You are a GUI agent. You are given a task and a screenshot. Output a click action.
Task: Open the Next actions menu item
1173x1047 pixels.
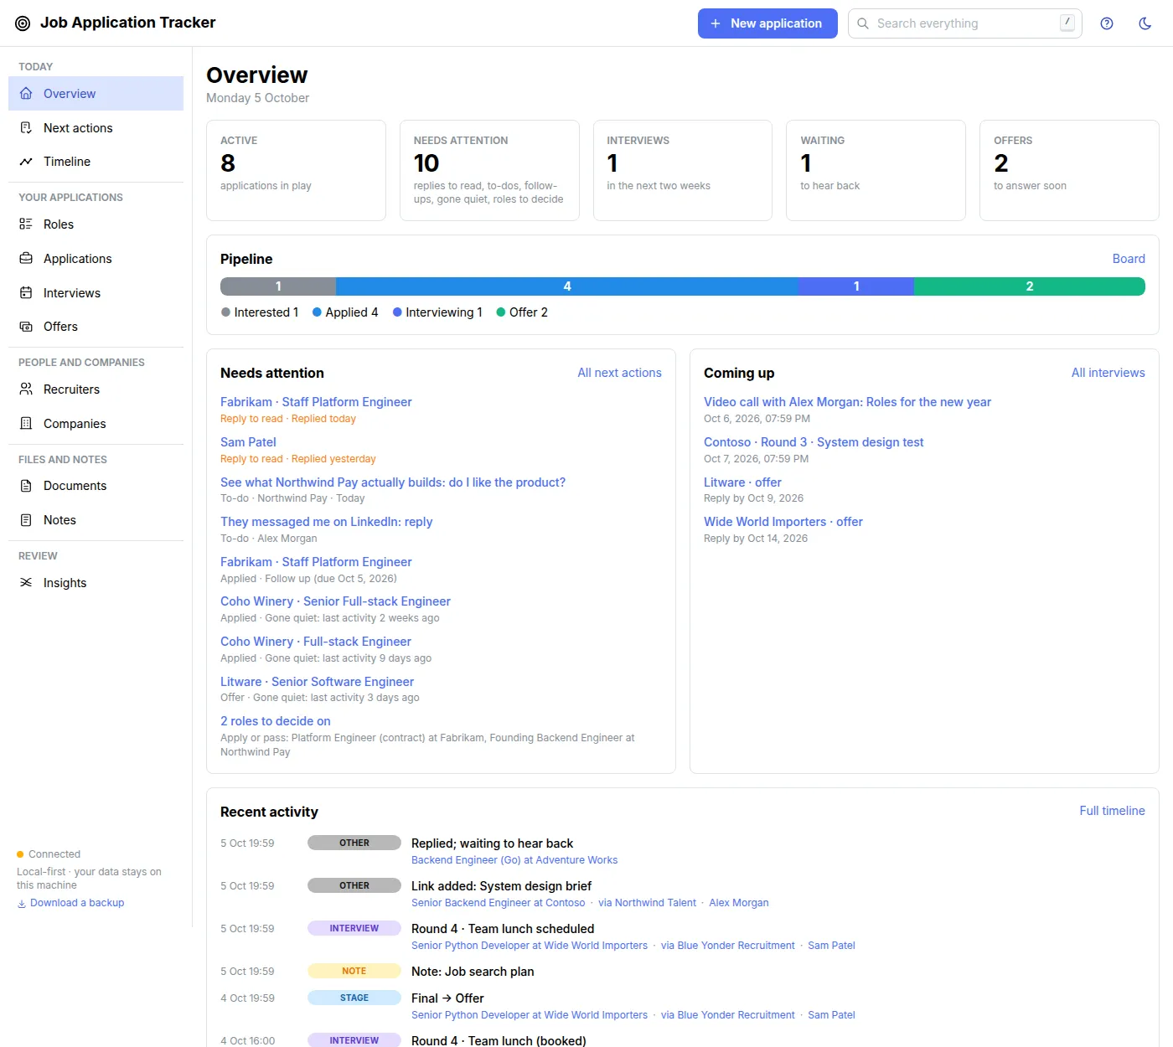(x=96, y=128)
